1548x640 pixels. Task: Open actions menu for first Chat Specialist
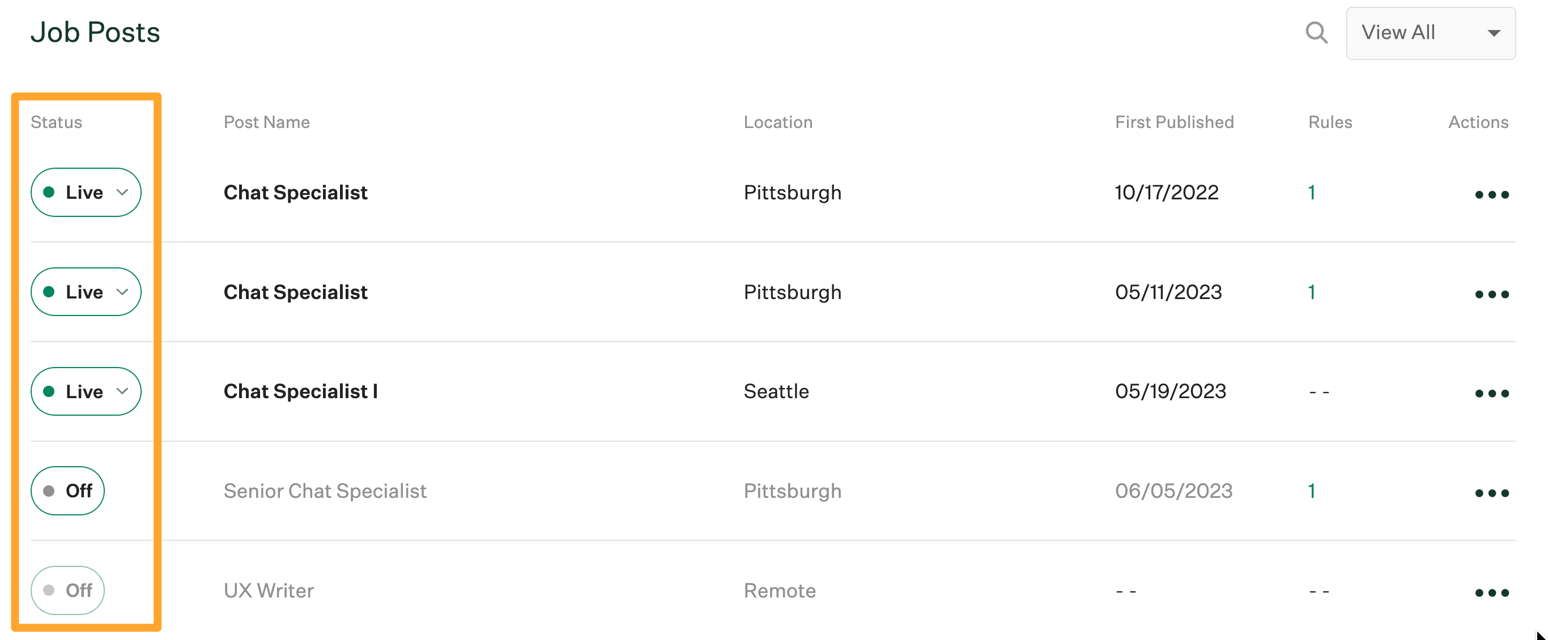(1492, 194)
